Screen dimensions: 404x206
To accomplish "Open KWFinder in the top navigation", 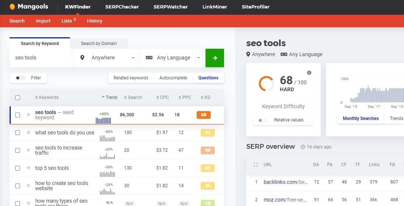I will (78, 7).
